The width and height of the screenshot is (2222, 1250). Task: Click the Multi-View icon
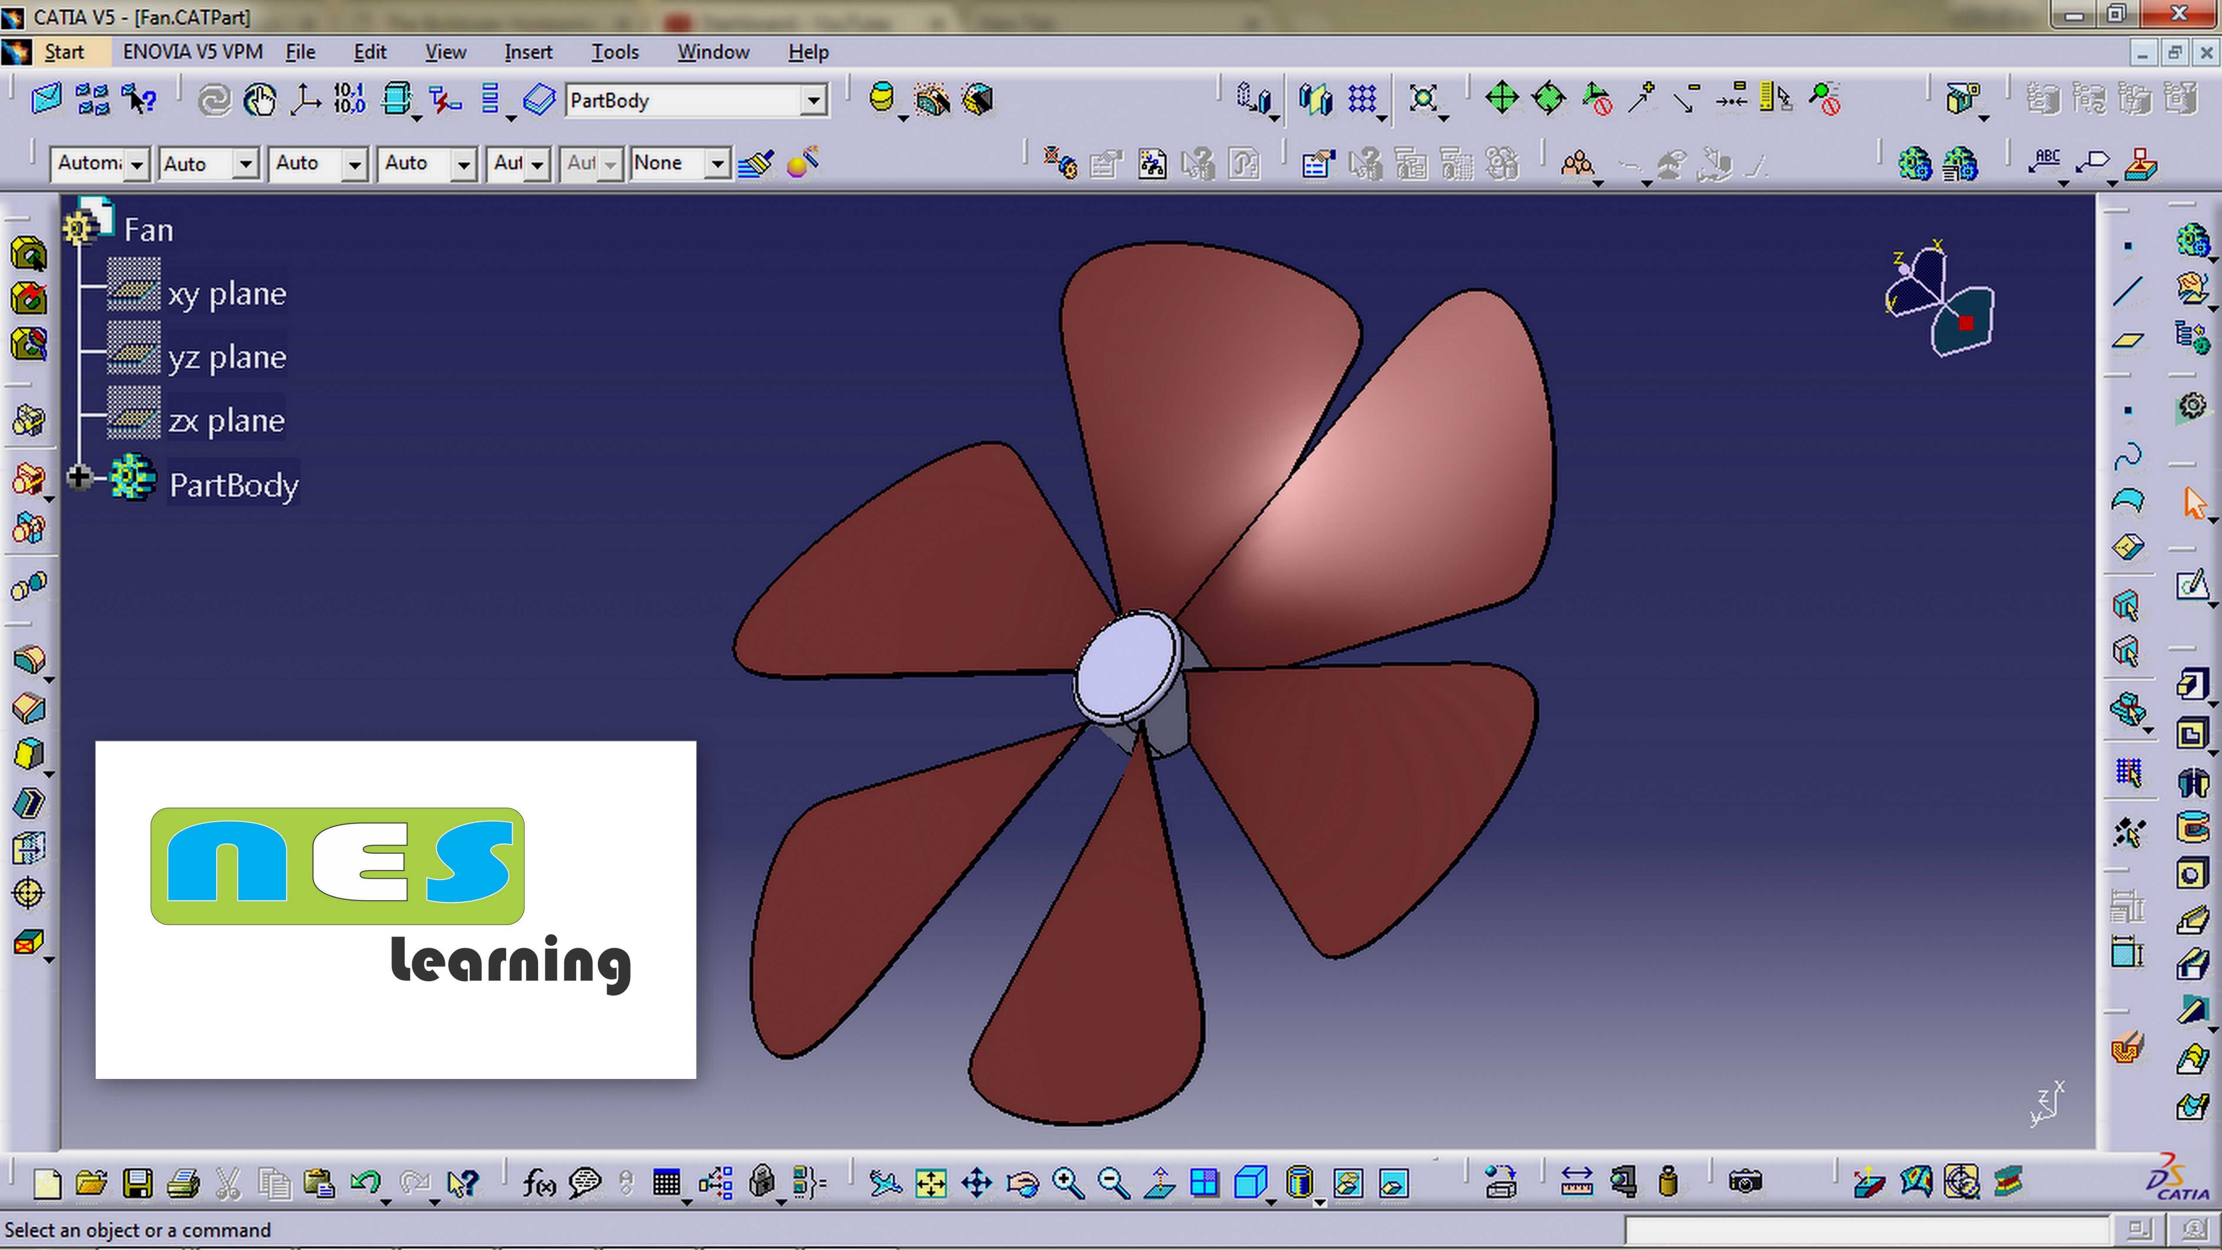coord(1205,1184)
